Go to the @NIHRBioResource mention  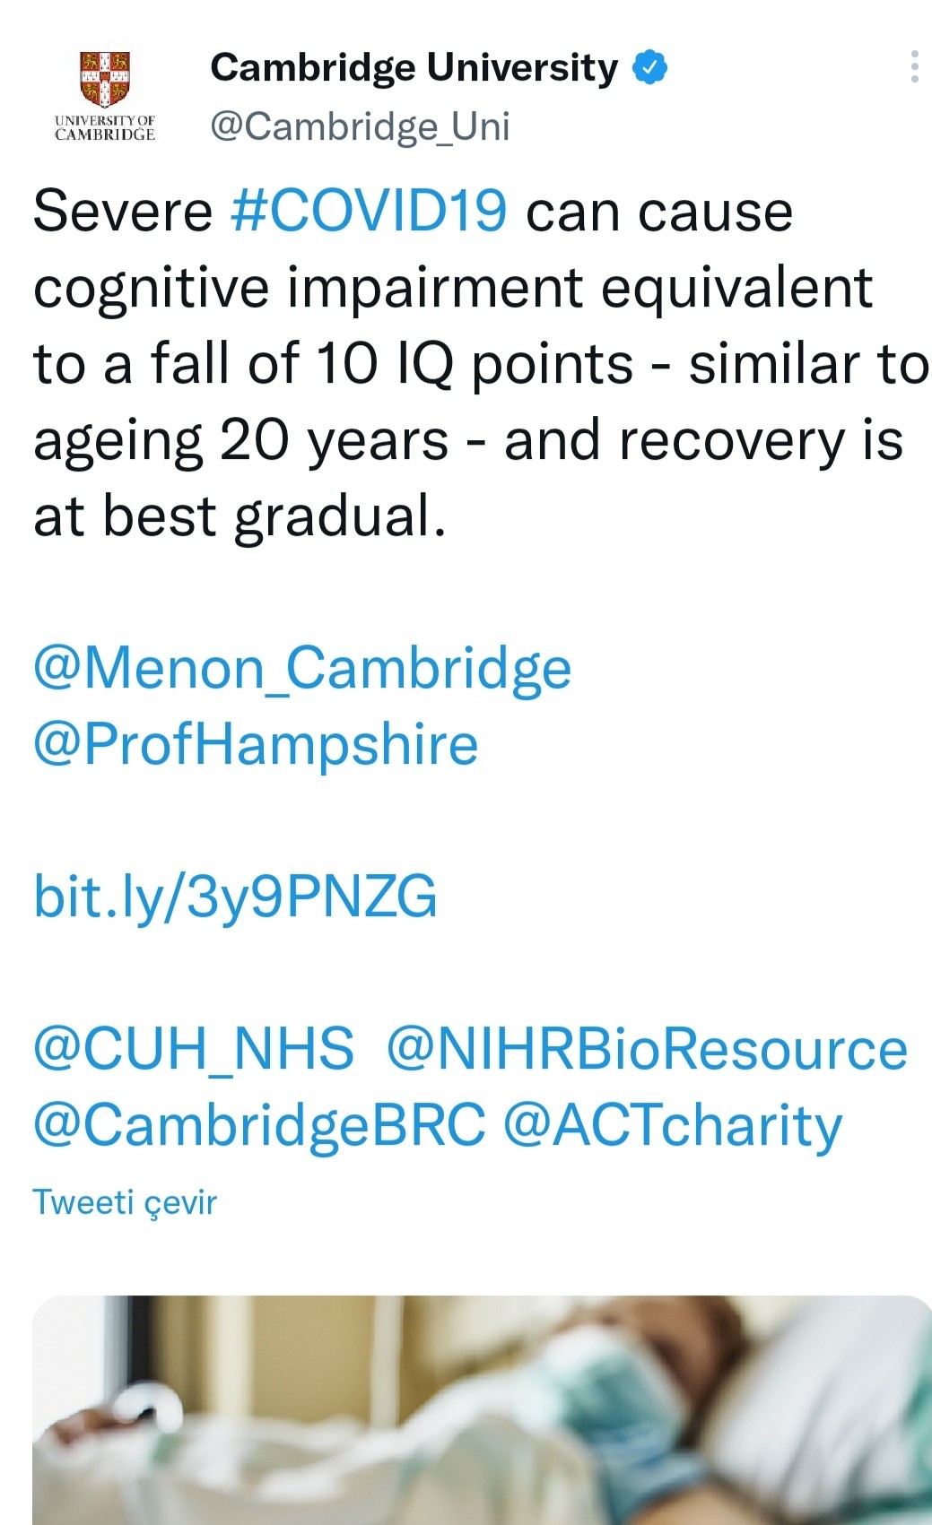(x=647, y=1049)
